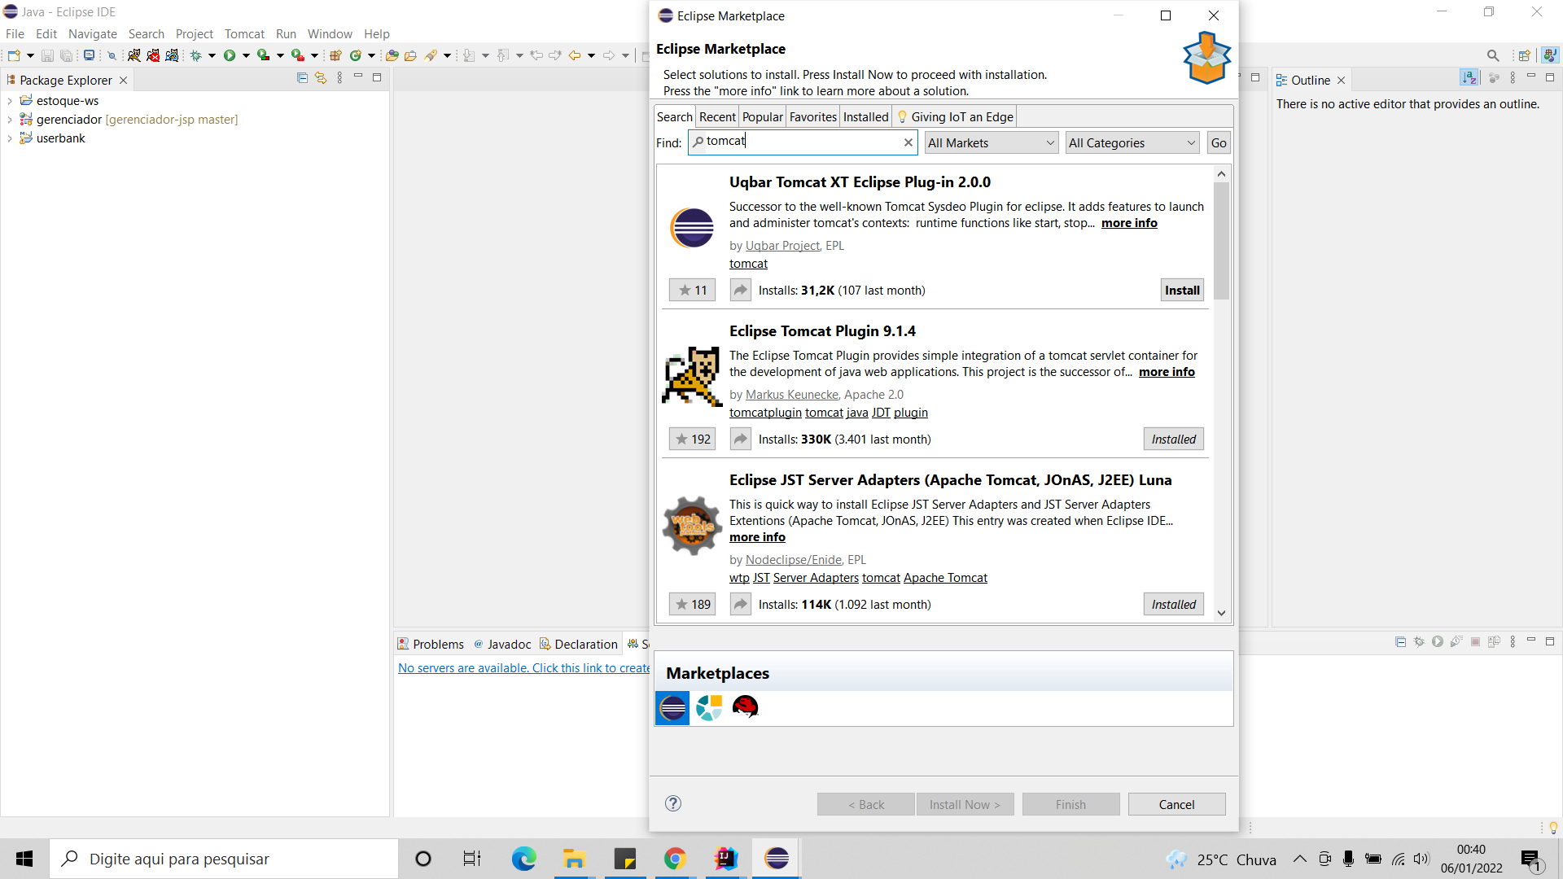Click the scroll down arrow of results
The image size is (1563, 879).
[x=1221, y=613]
